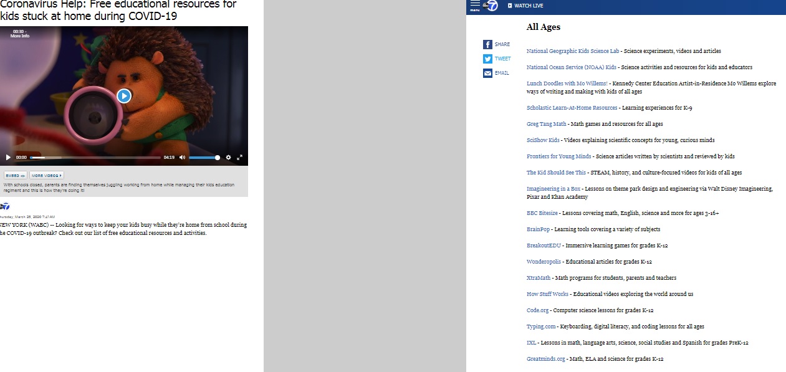Open the BrainPop link
Viewport: 786px width, 372px height.
point(539,229)
